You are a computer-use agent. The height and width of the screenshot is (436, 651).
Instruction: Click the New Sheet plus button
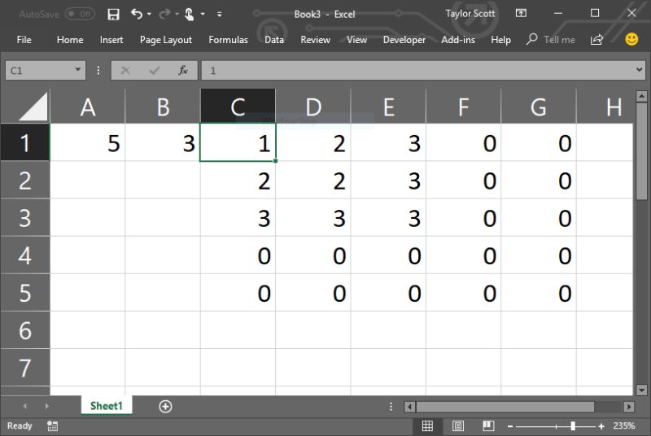[x=165, y=407]
